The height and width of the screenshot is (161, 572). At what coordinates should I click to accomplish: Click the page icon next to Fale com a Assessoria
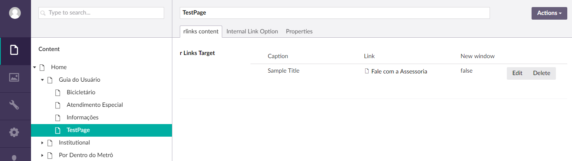(x=367, y=71)
